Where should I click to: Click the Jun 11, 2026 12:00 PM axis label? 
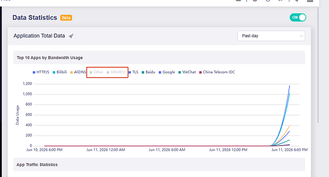(228, 150)
